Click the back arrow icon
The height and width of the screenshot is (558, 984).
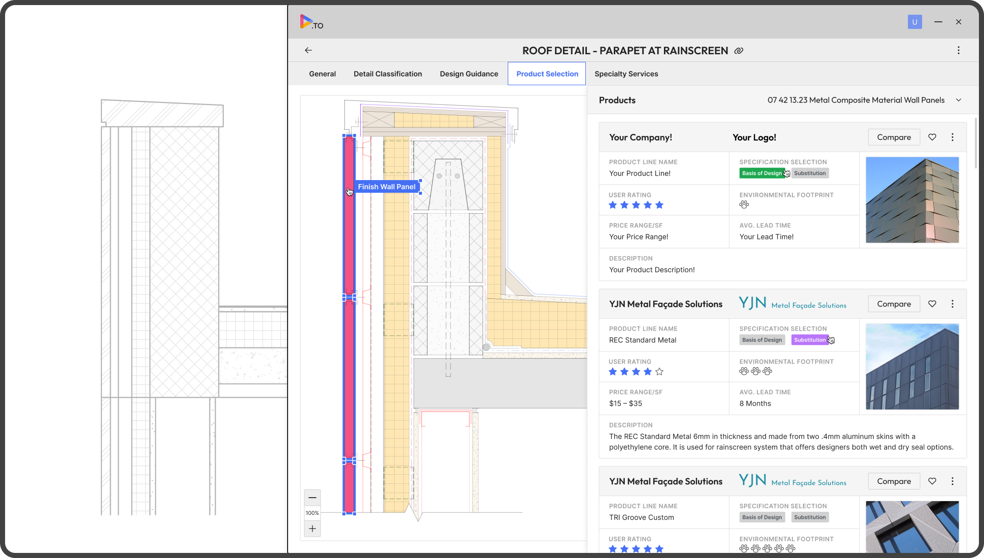coord(308,50)
